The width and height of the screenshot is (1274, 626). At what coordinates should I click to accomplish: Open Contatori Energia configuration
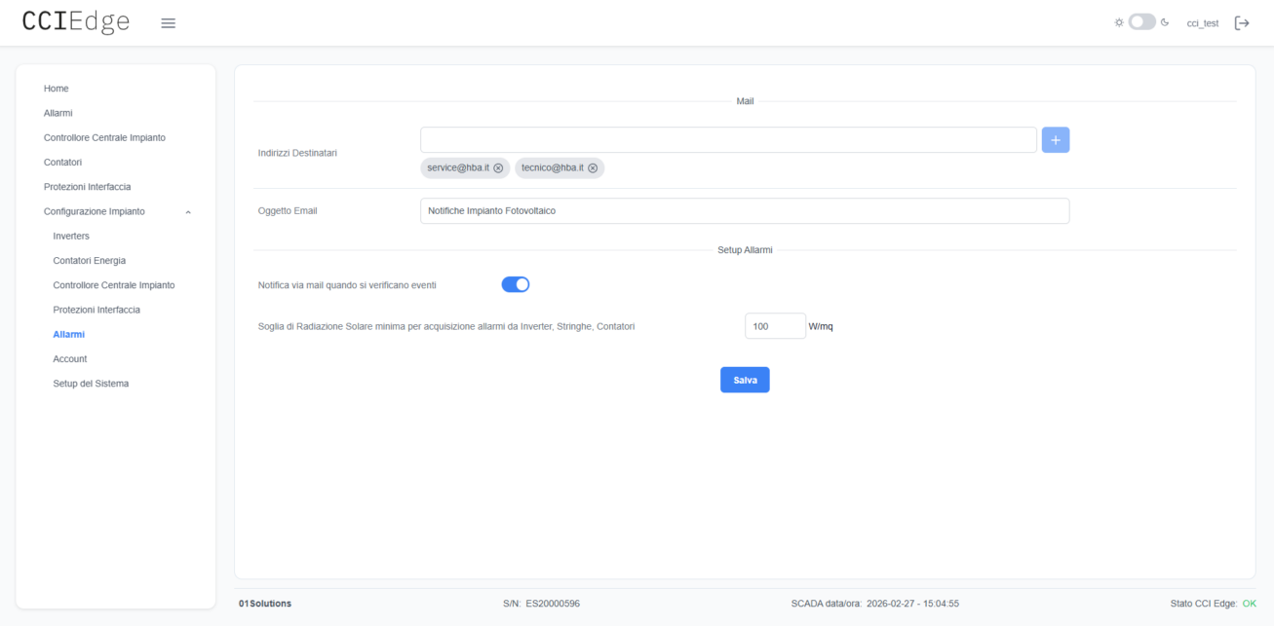[89, 261]
